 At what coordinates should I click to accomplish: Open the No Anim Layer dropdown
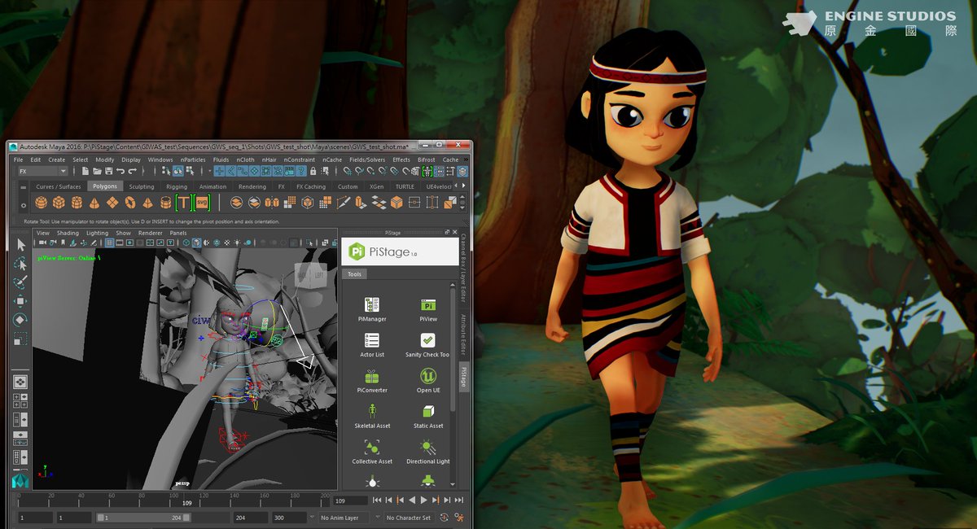[344, 518]
